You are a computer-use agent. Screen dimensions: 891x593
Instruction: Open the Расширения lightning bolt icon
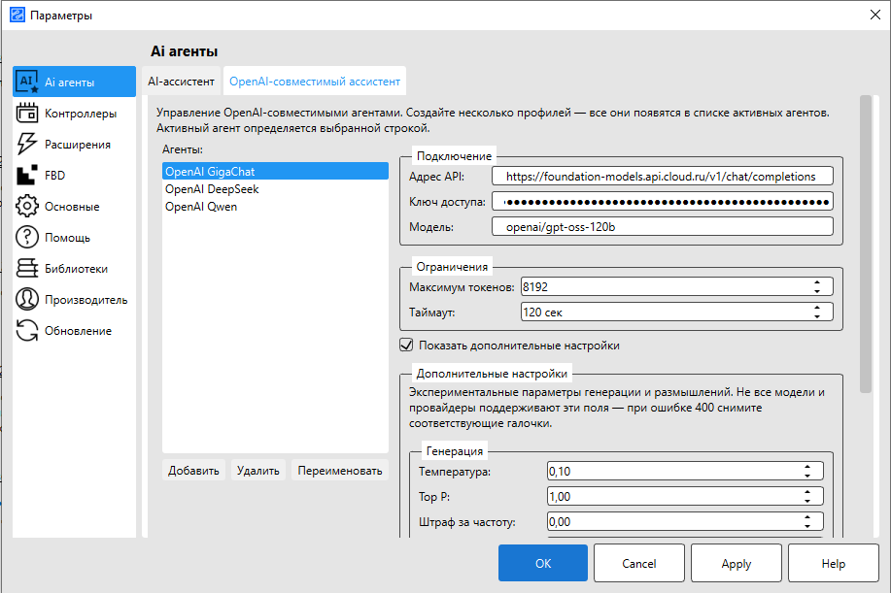[26, 145]
